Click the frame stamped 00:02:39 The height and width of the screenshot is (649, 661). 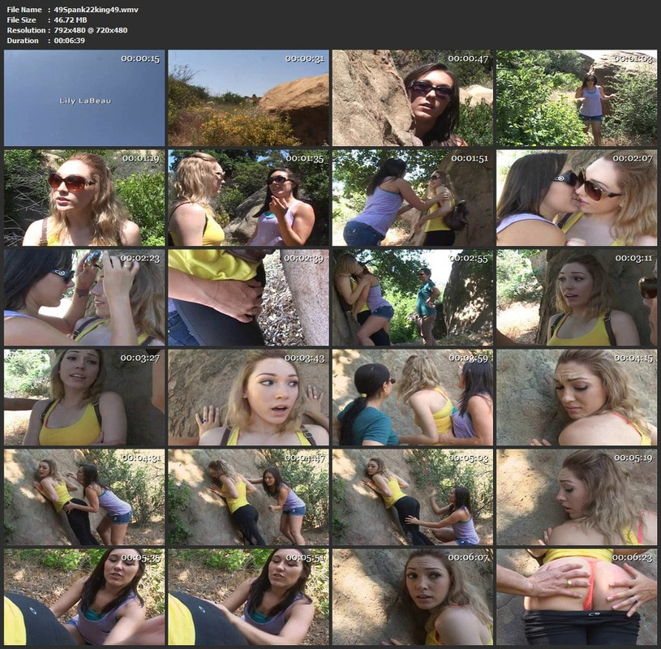tap(248, 297)
